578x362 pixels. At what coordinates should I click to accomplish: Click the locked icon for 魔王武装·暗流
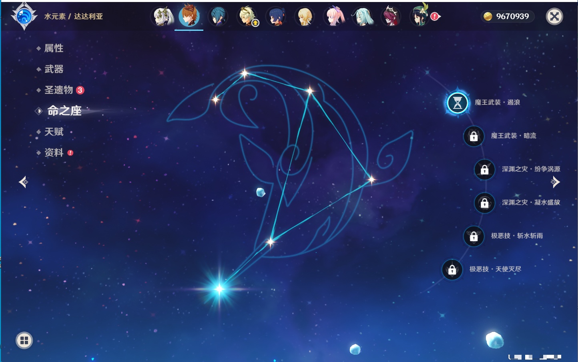coord(474,136)
